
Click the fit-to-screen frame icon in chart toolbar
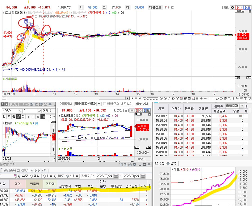(241, 98)
